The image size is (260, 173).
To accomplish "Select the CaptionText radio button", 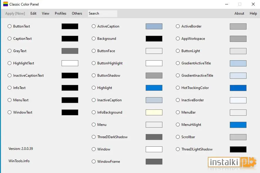I will tap(9, 38).
